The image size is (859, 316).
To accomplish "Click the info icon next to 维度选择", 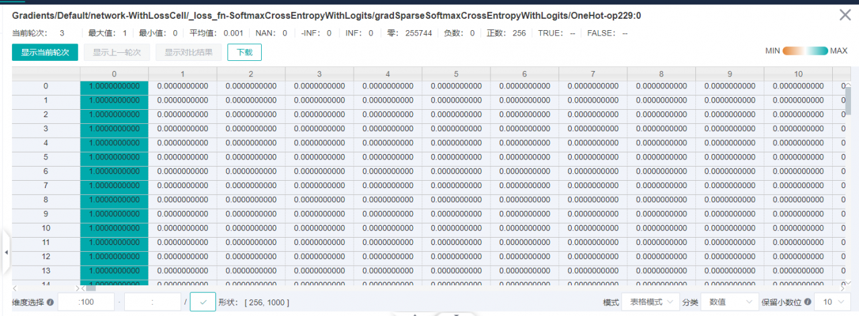I will coord(50,303).
